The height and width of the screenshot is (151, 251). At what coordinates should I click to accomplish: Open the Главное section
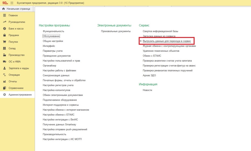click(x=13, y=15)
